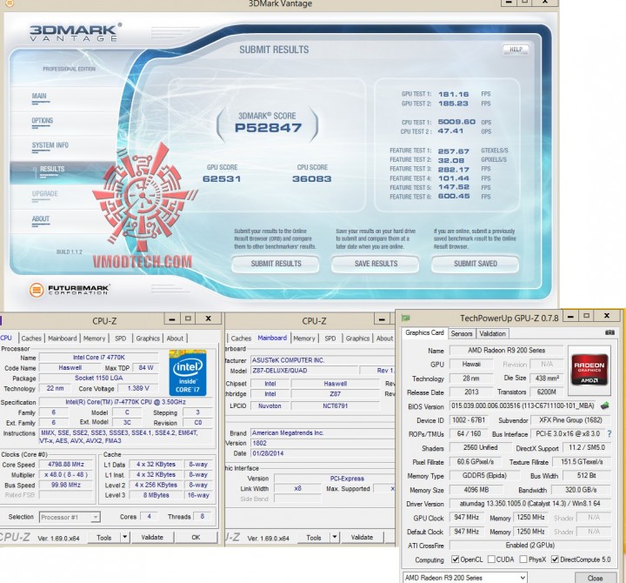Click the Bus Interface question mark in GPU-Z
Viewport: 626px width, 583px height.
(x=609, y=433)
